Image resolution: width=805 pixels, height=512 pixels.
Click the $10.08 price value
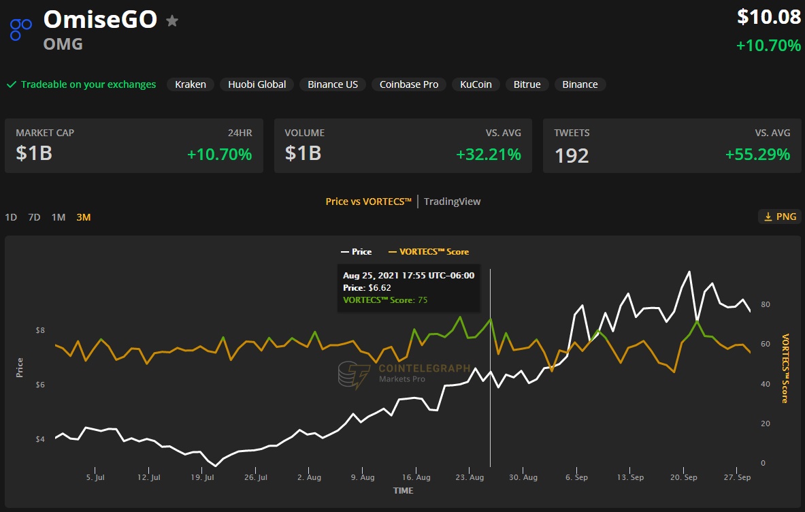coord(768,17)
